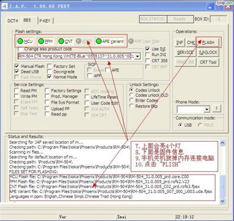This screenshot has height=221, width=234.
Task: Minimize the J.A.F. window
Action: (210, 7)
